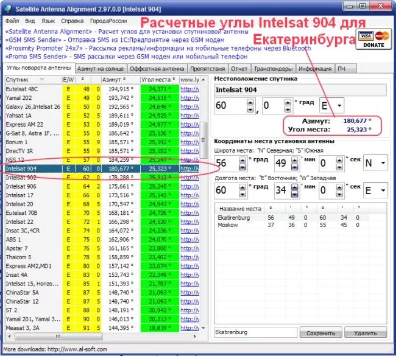
Task: Open the Препятствия tab
Action: point(207,69)
